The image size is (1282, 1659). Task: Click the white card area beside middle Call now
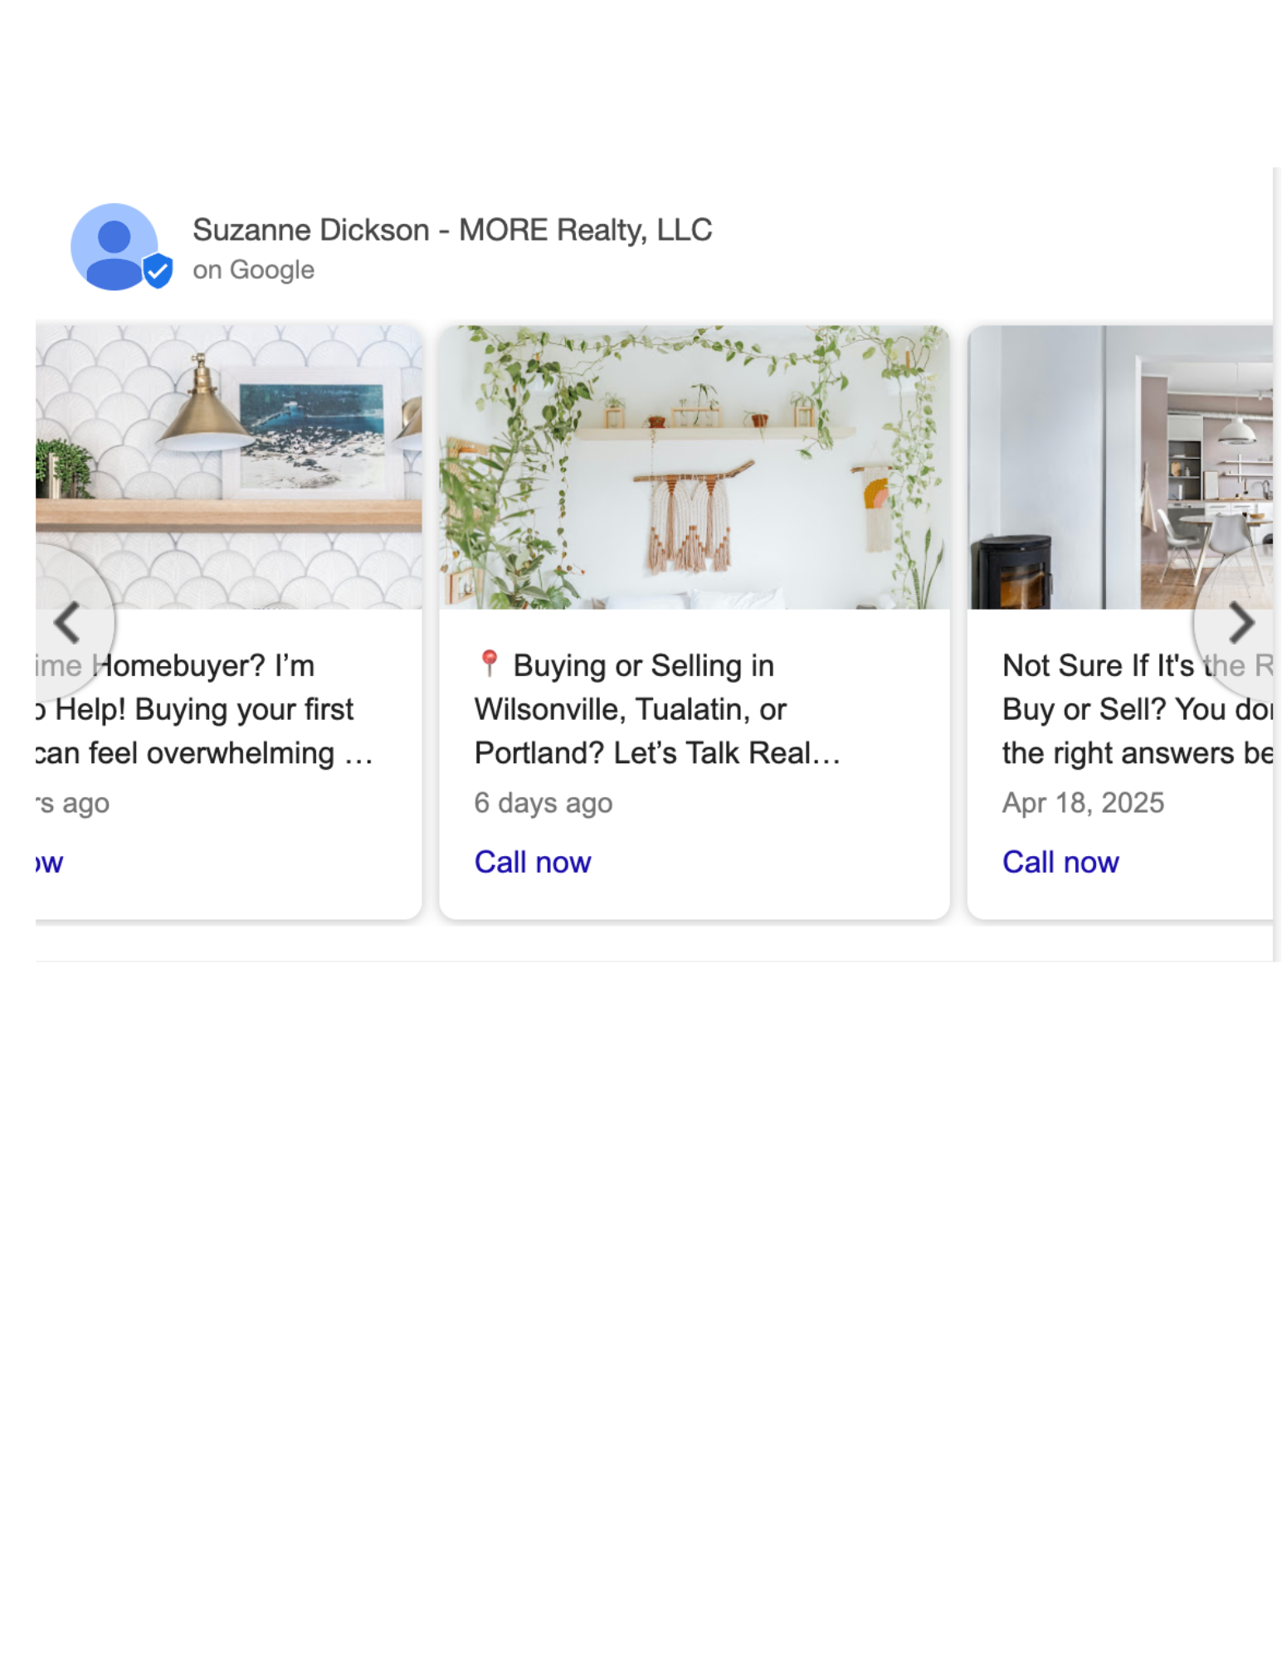(772, 863)
